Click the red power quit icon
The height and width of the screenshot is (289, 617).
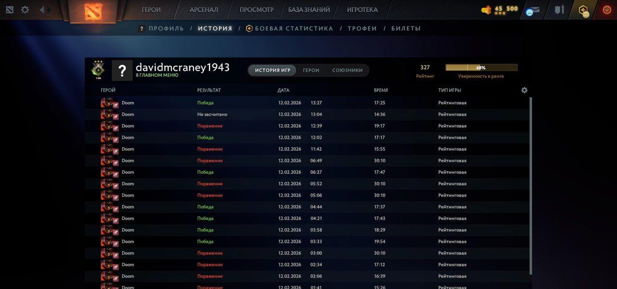coord(606,10)
